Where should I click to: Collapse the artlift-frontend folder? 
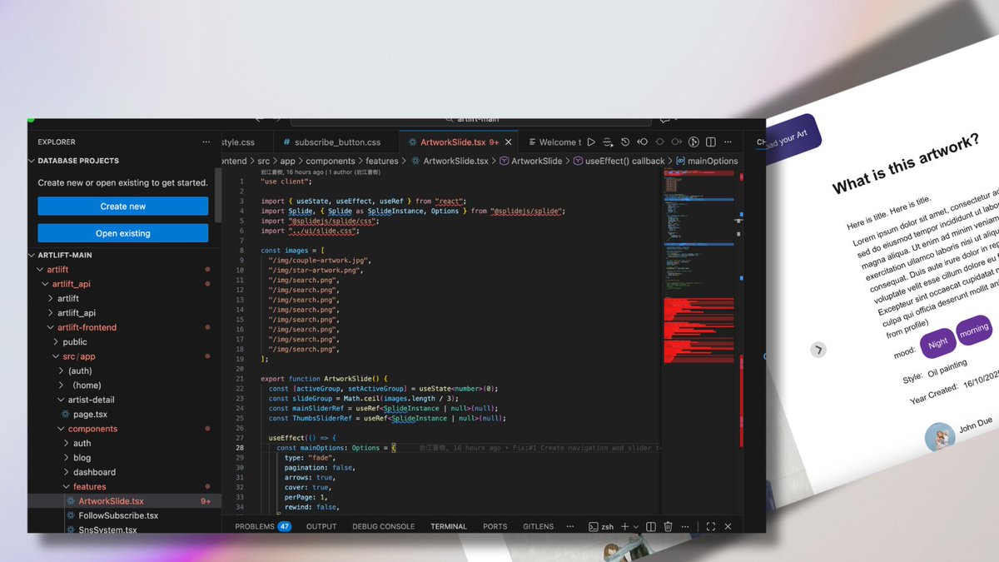(x=51, y=327)
